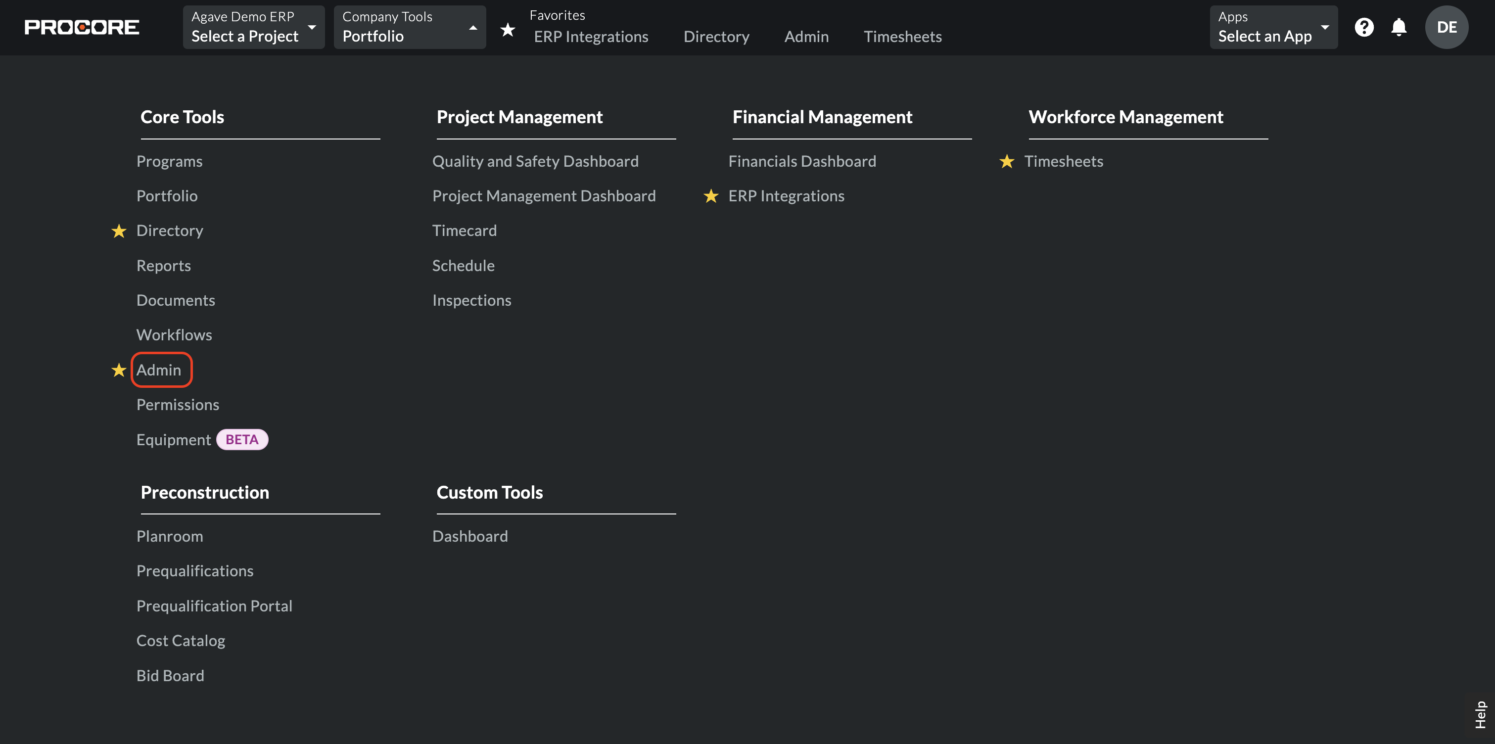Open Portfolio under Core Tools
This screenshot has height=744, width=1495.
pos(167,196)
